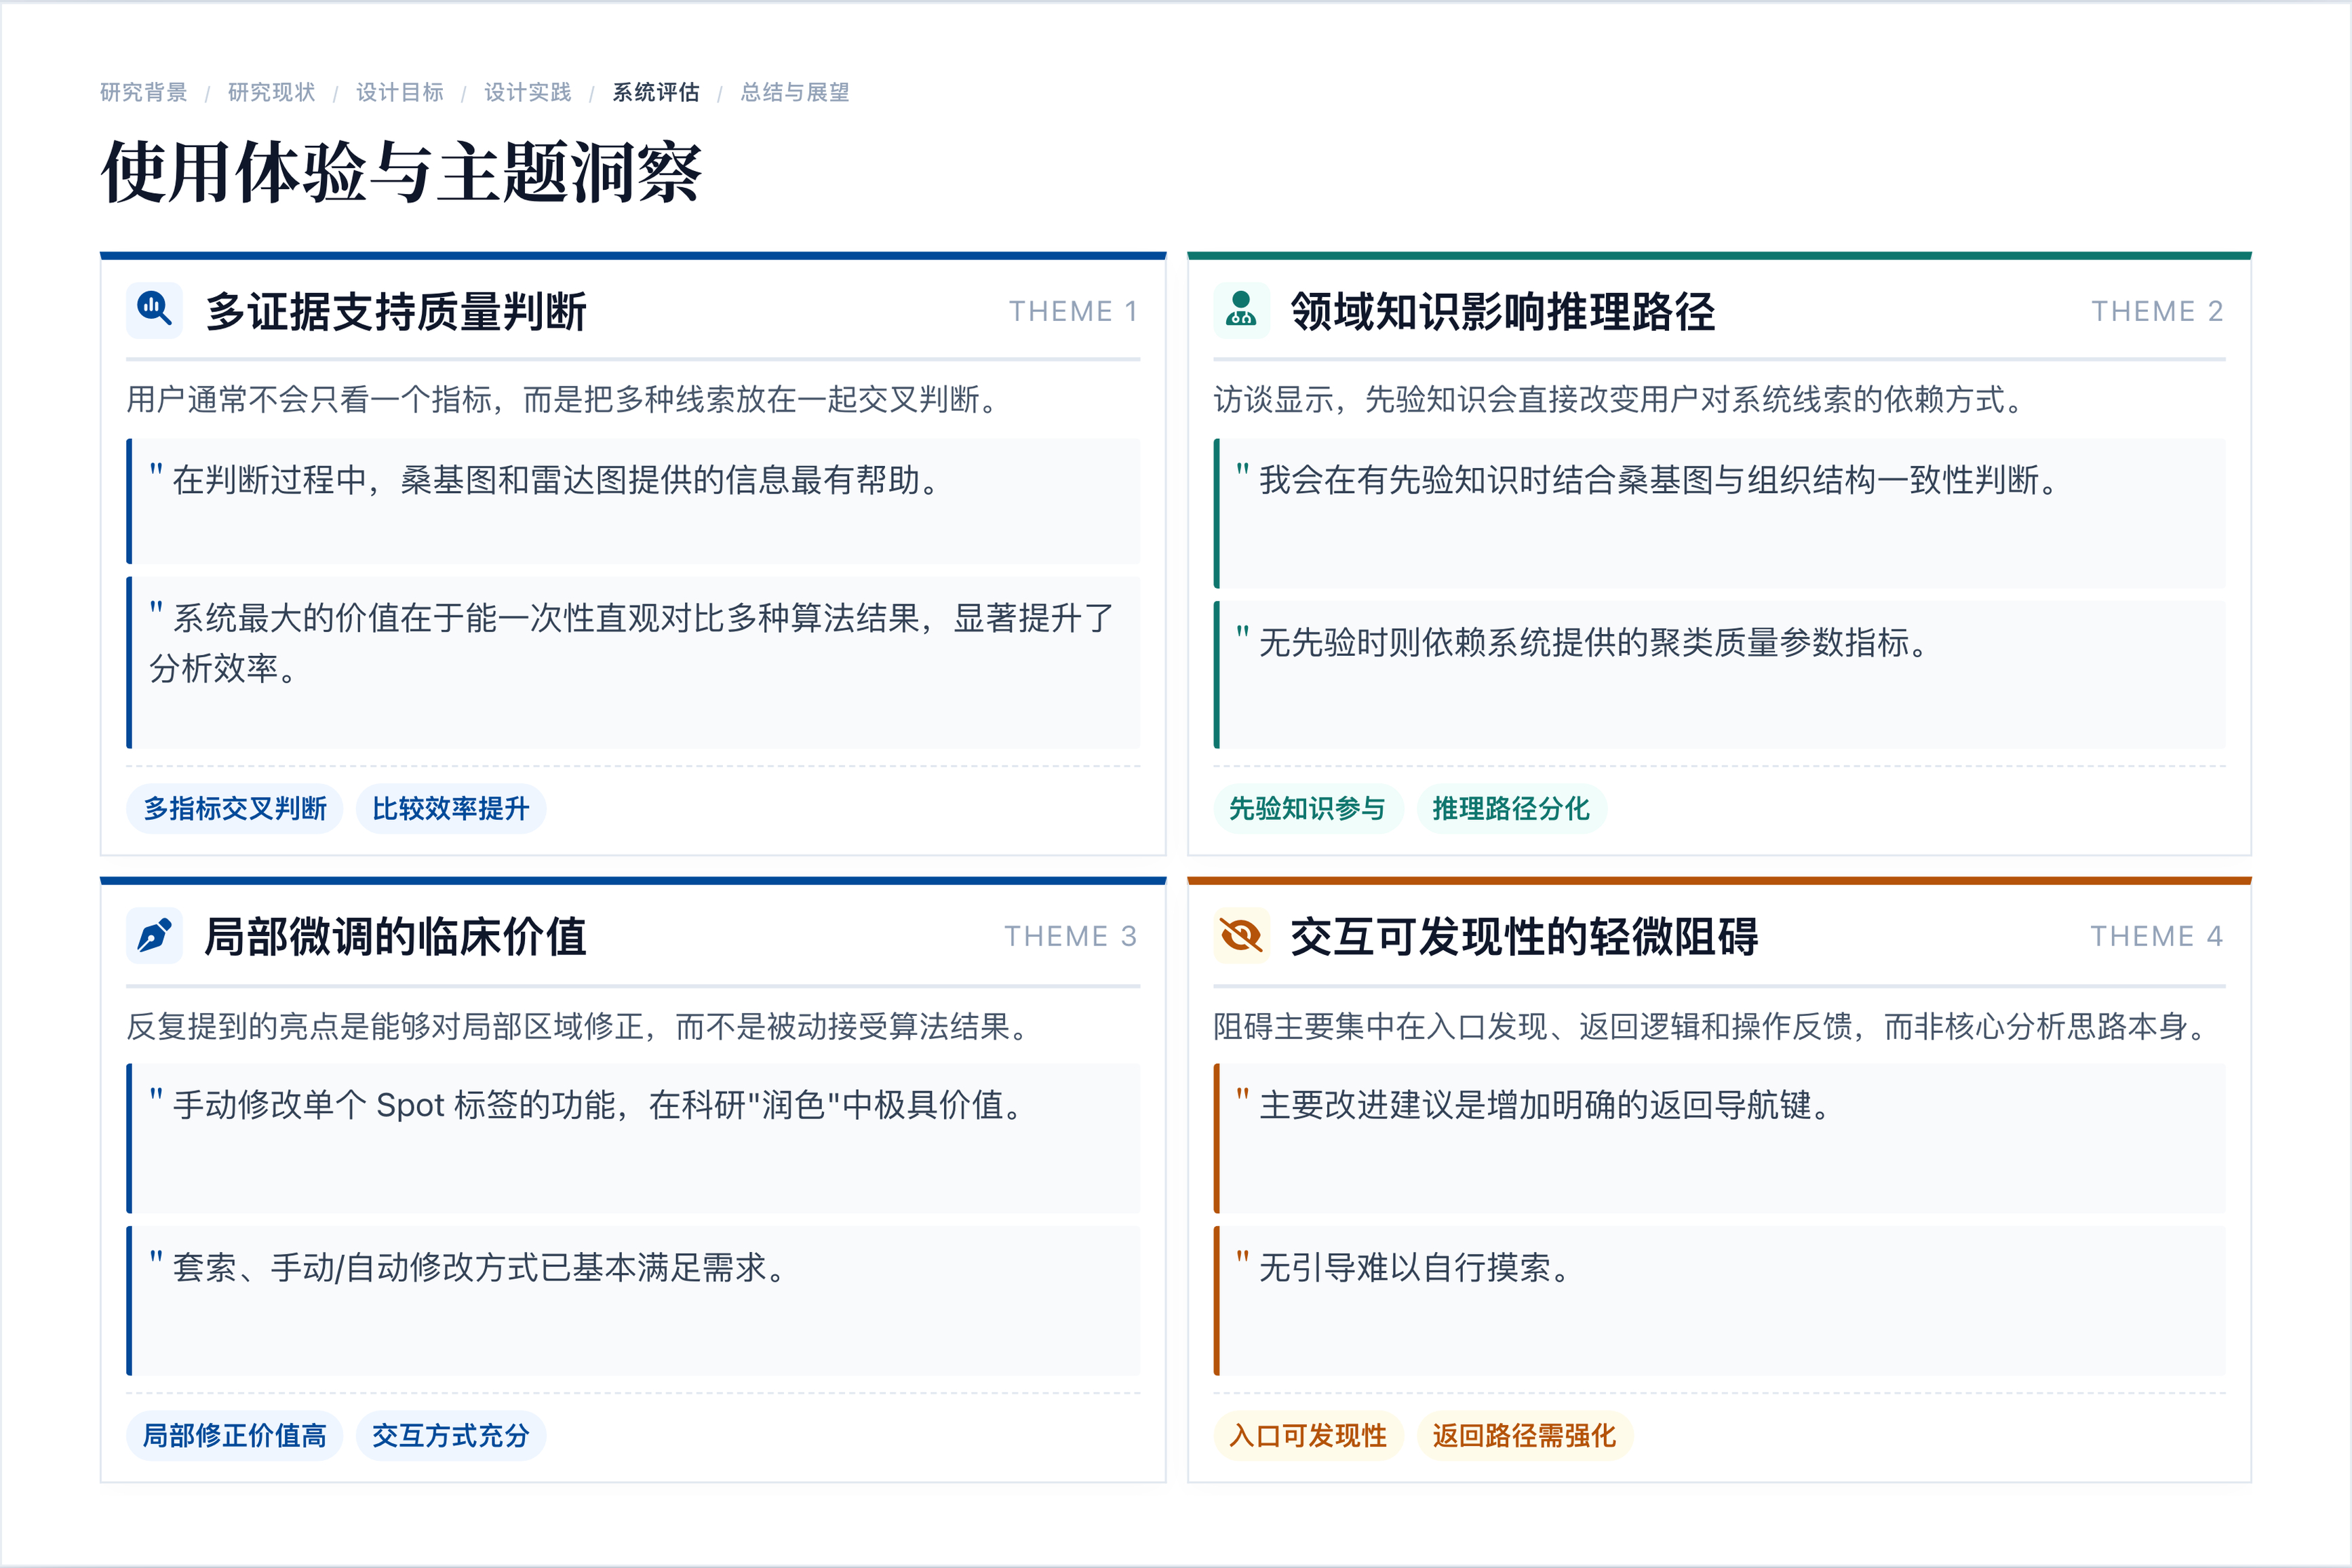Click the heading 多证据支持质量判断
This screenshot has height=1568, width=2352.
[x=396, y=311]
